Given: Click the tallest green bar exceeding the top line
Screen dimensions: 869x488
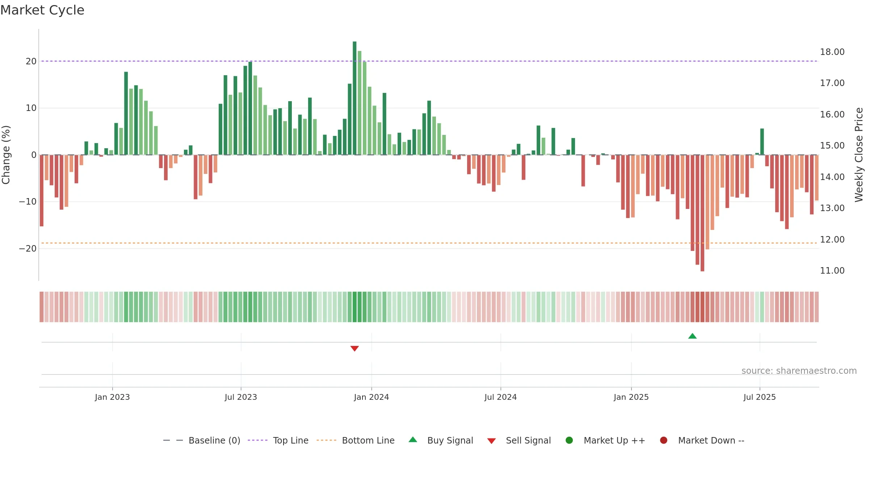Looking at the screenshot, I should tap(354, 98).
